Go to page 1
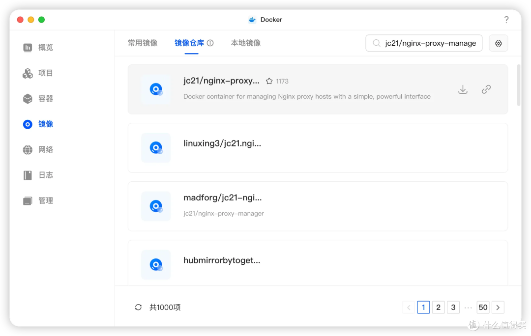This screenshot has height=336, width=531. [423, 307]
